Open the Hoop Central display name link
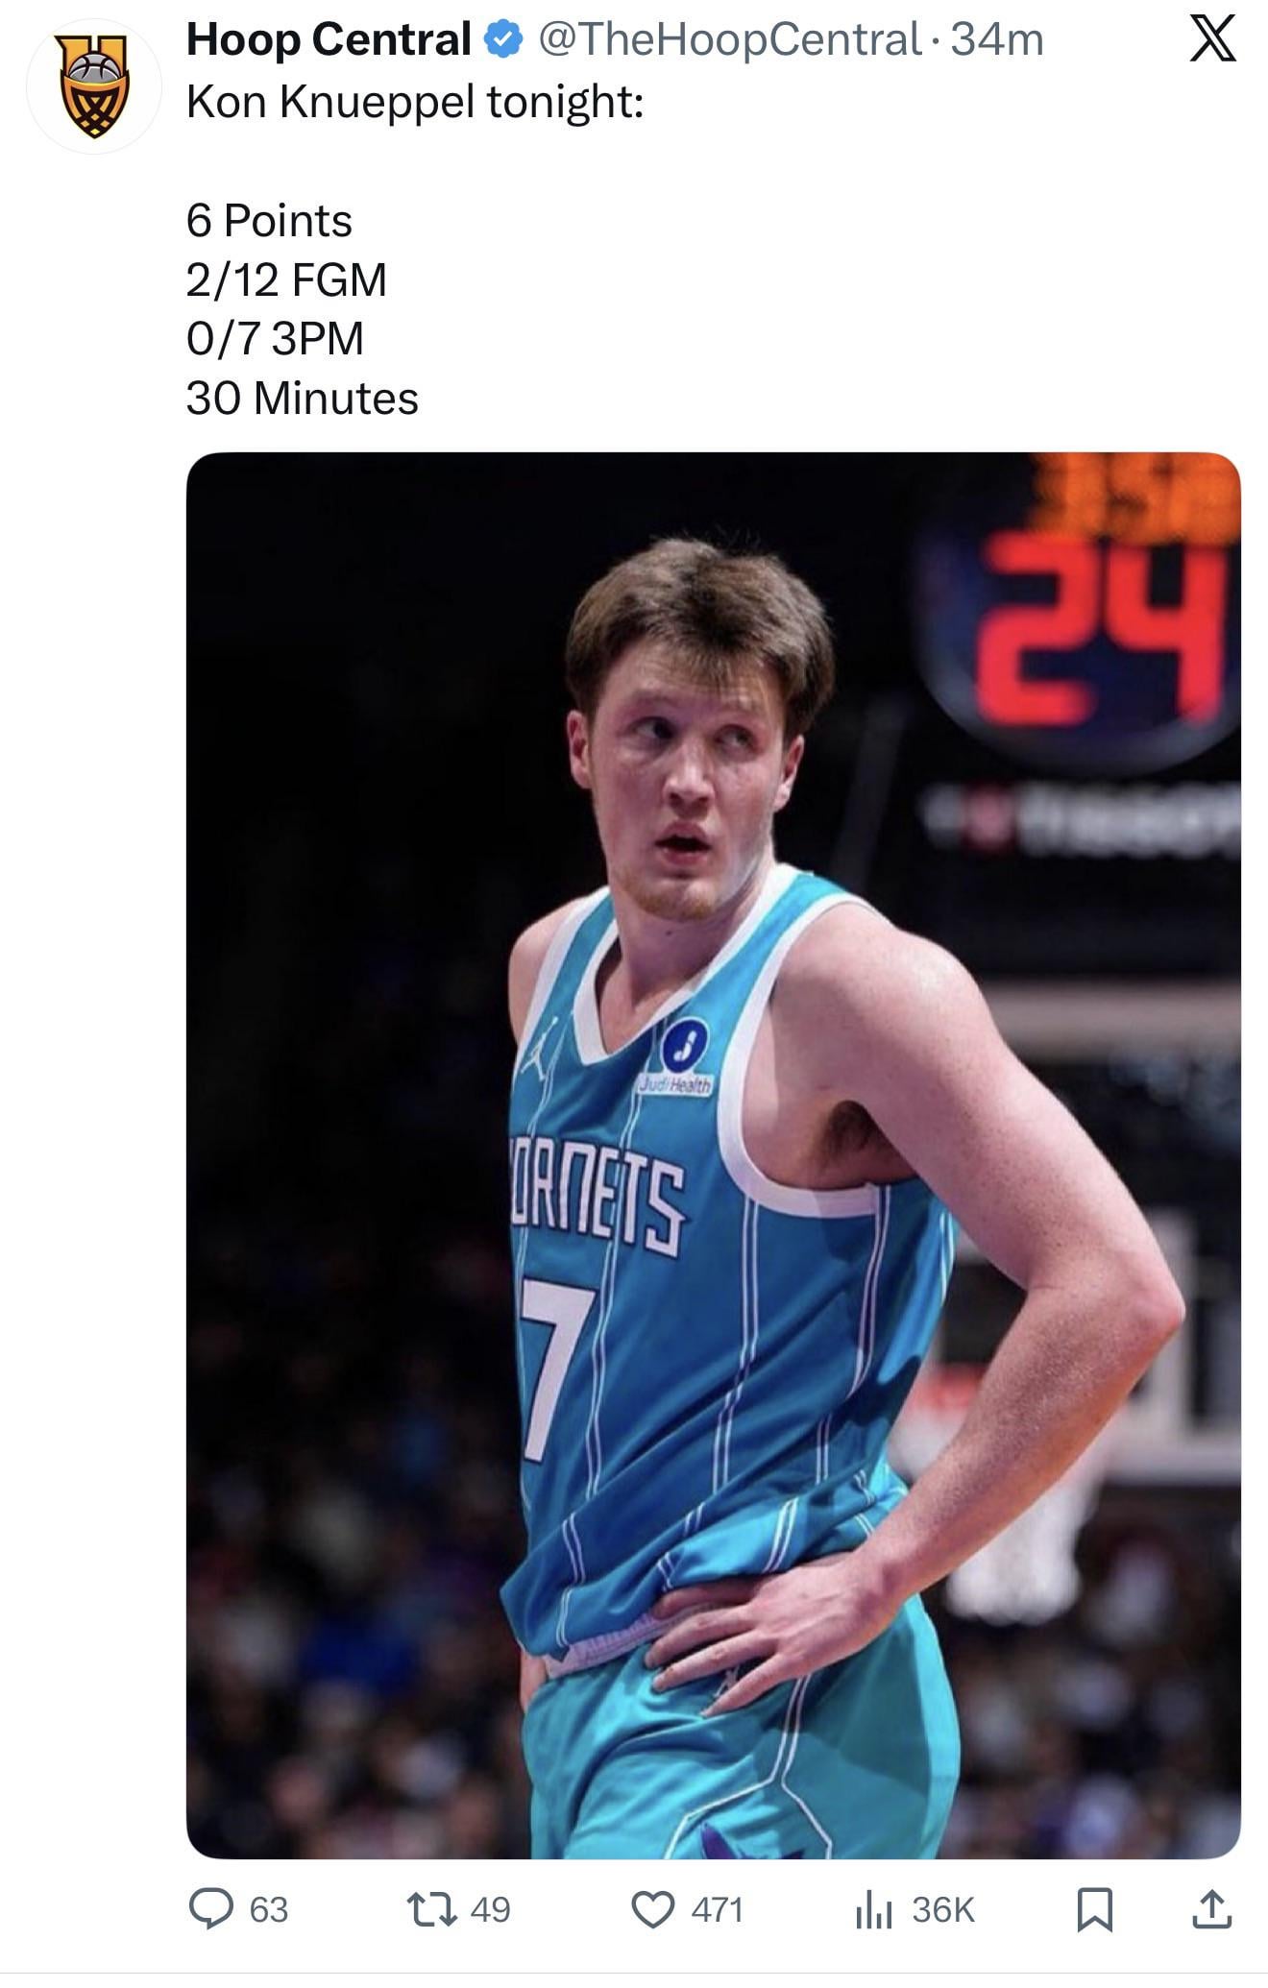The height and width of the screenshot is (1988, 1268). (x=329, y=40)
